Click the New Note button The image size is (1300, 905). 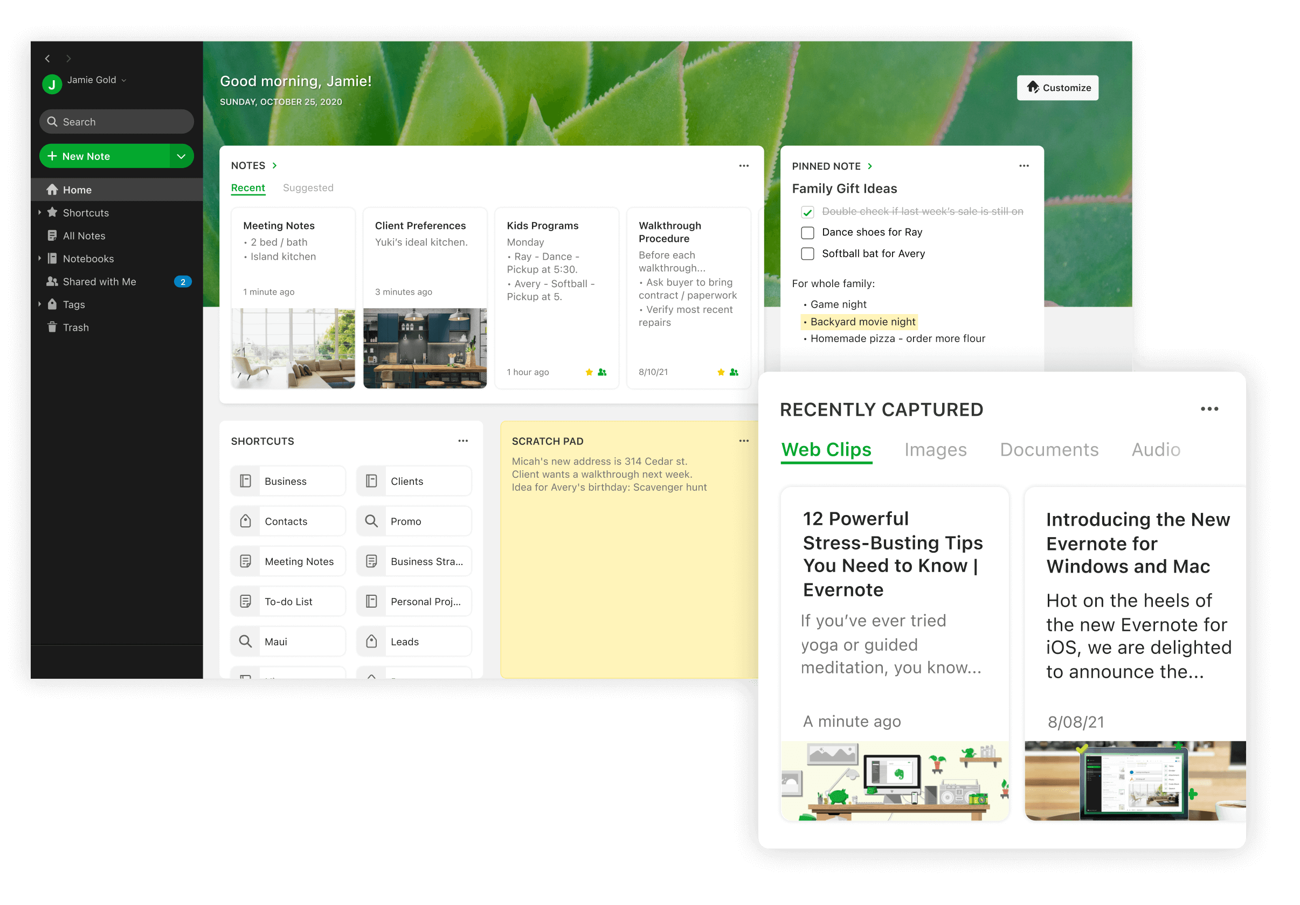pos(105,156)
